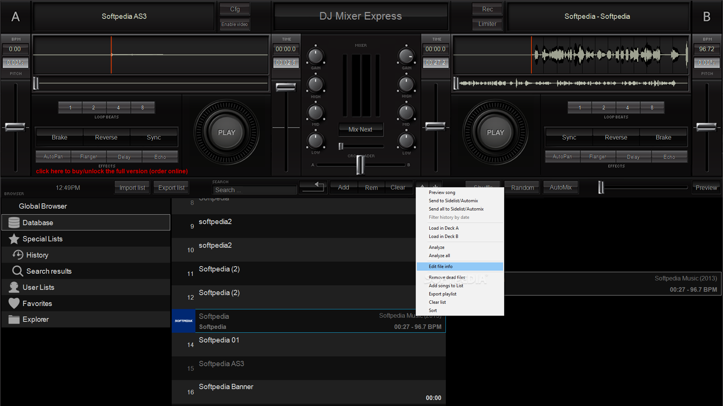This screenshot has height=406, width=723.
Task: Toggle the Limiter button
Action: [x=487, y=24]
